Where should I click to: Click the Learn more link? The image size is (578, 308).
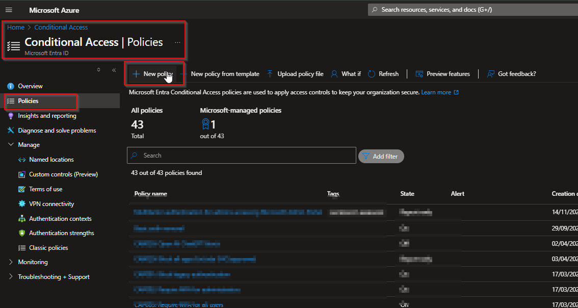436,92
